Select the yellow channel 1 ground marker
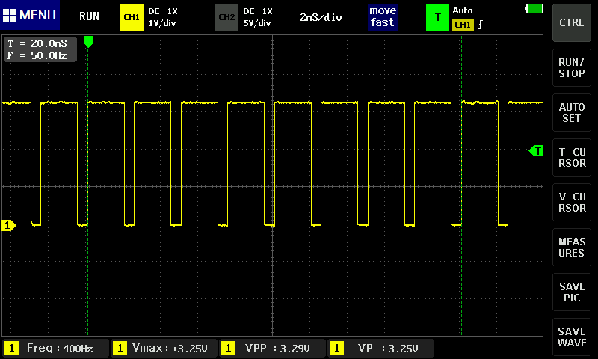This screenshot has width=598, height=359. (x=9, y=225)
